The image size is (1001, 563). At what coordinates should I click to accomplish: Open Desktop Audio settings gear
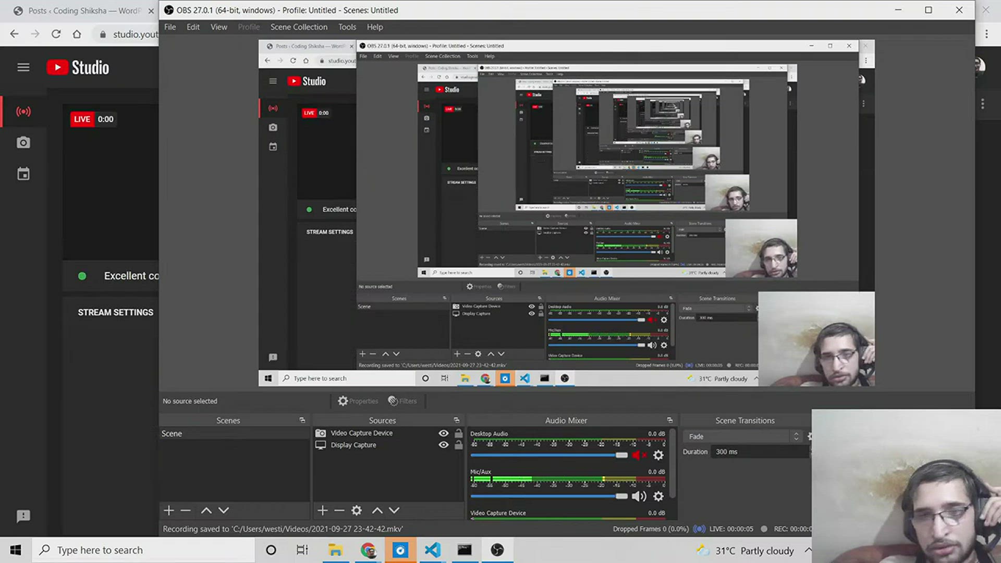(x=658, y=455)
